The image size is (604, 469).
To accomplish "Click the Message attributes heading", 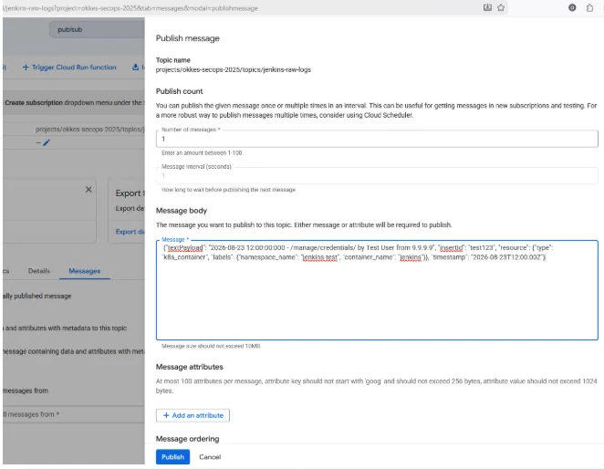I will pyautogui.click(x=189, y=367).
